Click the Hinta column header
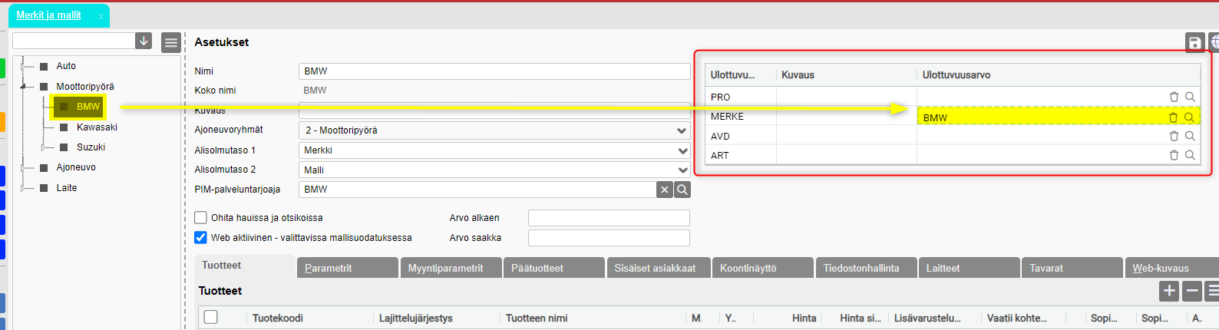Screen dimensions: 1219x330 [804, 318]
